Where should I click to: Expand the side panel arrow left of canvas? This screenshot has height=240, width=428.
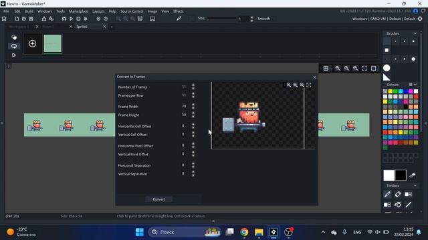[9, 66]
